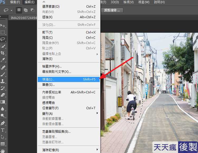Select the Eraser tool

tap(3, 95)
